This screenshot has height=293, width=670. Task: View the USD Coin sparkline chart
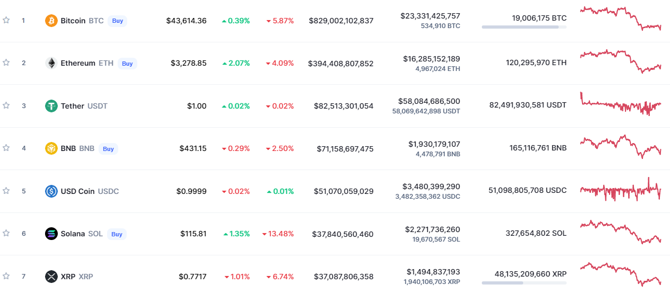(621, 190)
